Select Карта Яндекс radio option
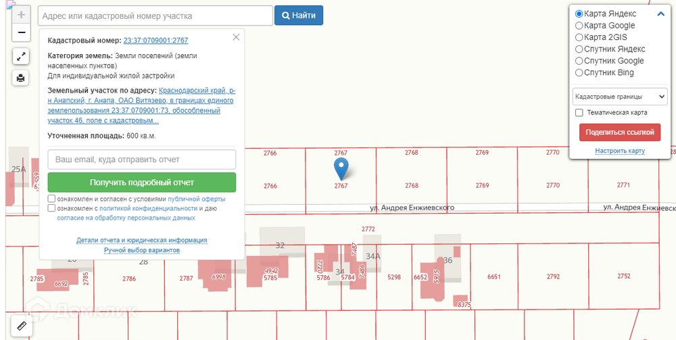This screenshot has height=340, width=676. 579,14
